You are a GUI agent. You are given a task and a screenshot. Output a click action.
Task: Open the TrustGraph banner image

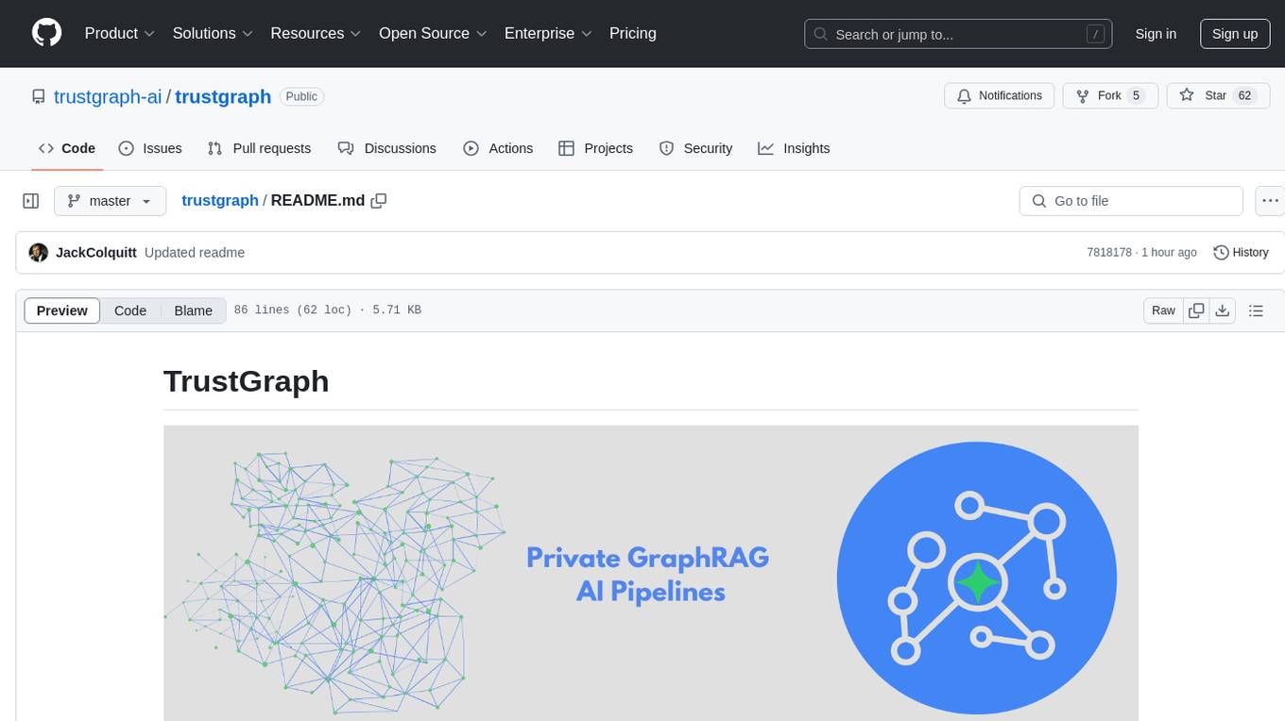pyautogui.click(x=651, y=573)
